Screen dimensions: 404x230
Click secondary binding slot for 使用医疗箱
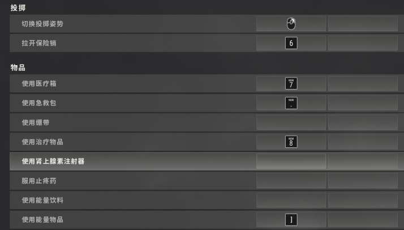[x=365, y=84]
